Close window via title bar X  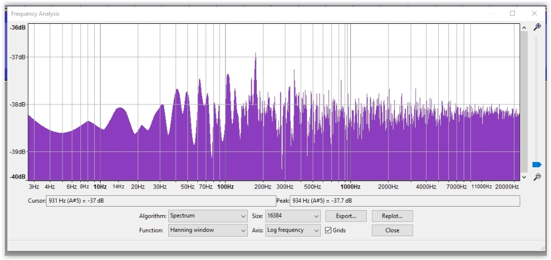tap(535, 13)
